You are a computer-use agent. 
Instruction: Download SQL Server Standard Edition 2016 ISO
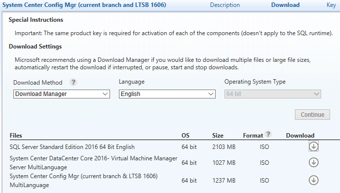[314, 146]
